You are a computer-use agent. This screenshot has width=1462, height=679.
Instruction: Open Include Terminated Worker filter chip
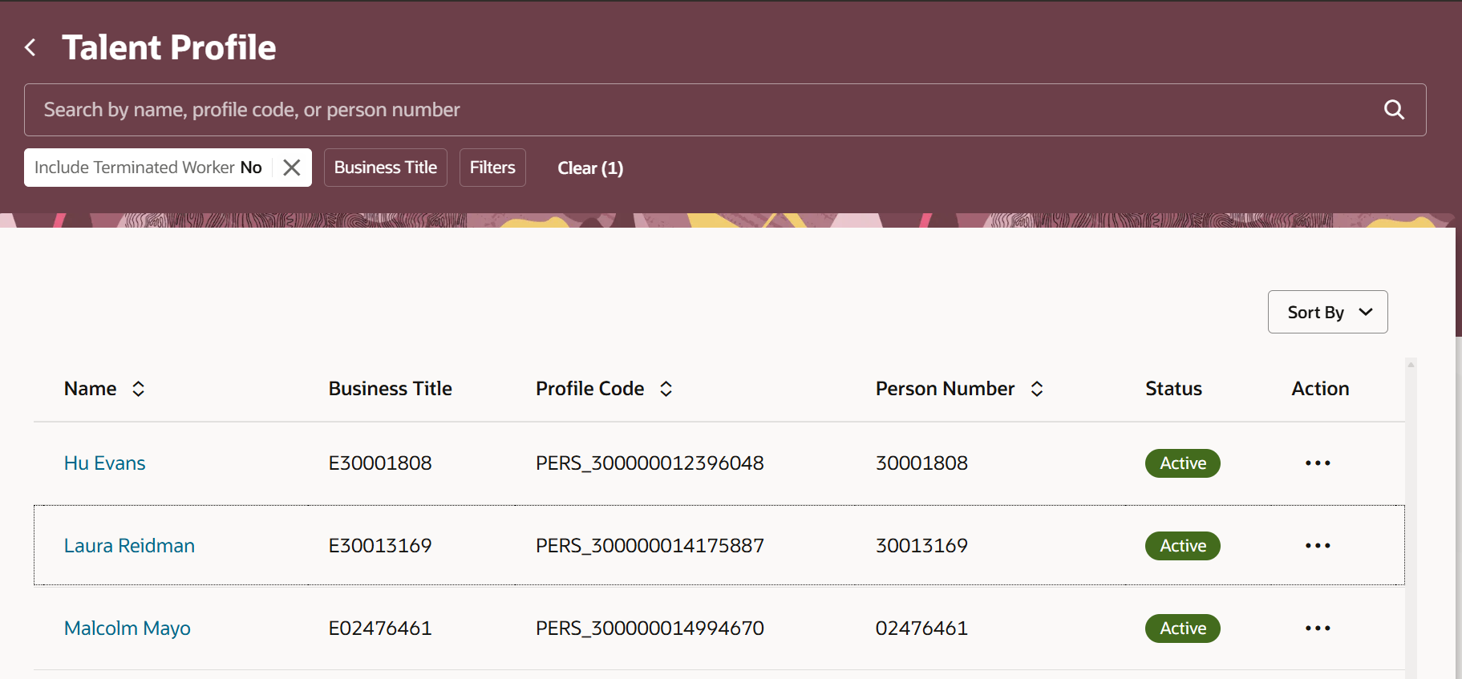click(148, 168)
